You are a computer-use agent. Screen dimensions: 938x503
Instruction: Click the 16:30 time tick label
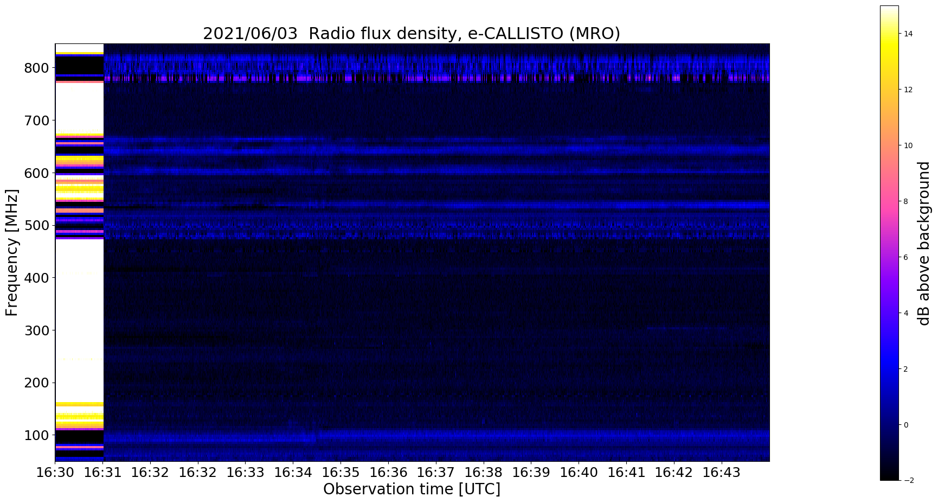click(55, 473)
